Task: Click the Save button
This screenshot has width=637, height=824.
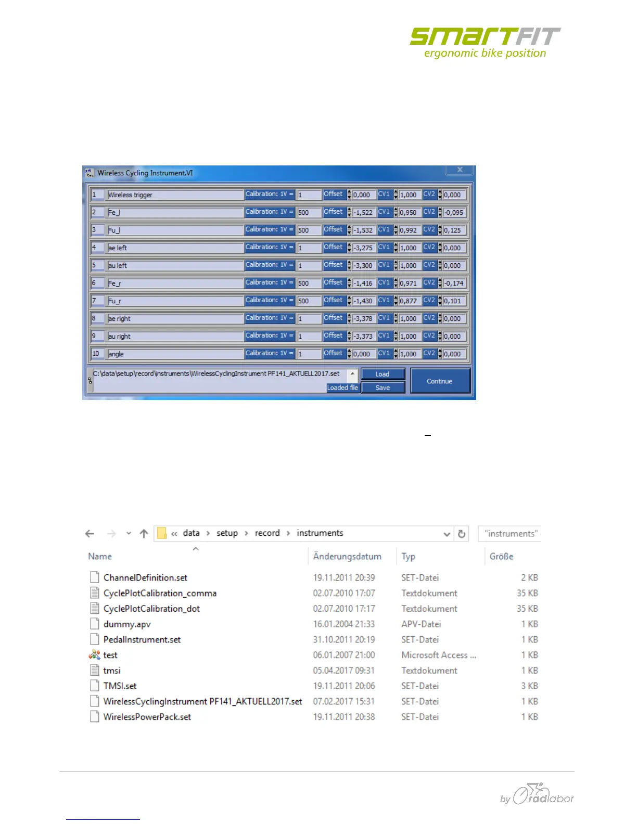Action: (383, 388)
